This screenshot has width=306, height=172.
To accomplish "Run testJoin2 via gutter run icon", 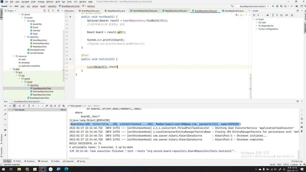I will 70,59.
